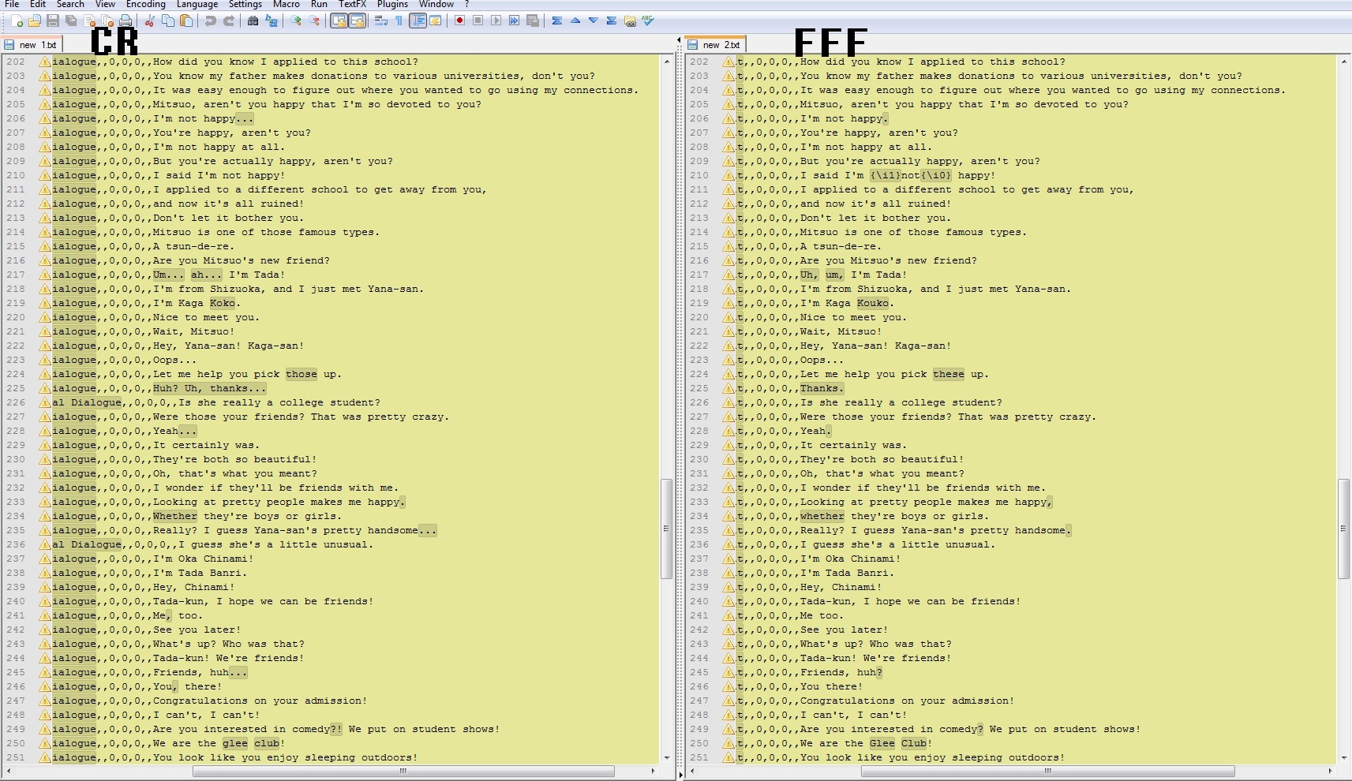Click the Close All documents icon
Image resolution: width=1352 pixels, height=781 pixels.
[x=107, y=21]
